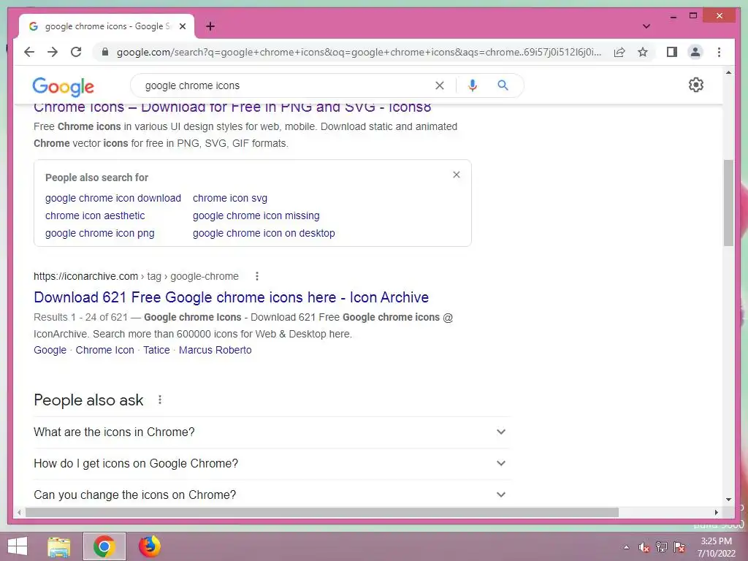The image size is (748, 561).
Task: Open the Tatice sitelink
Action: 156,350
